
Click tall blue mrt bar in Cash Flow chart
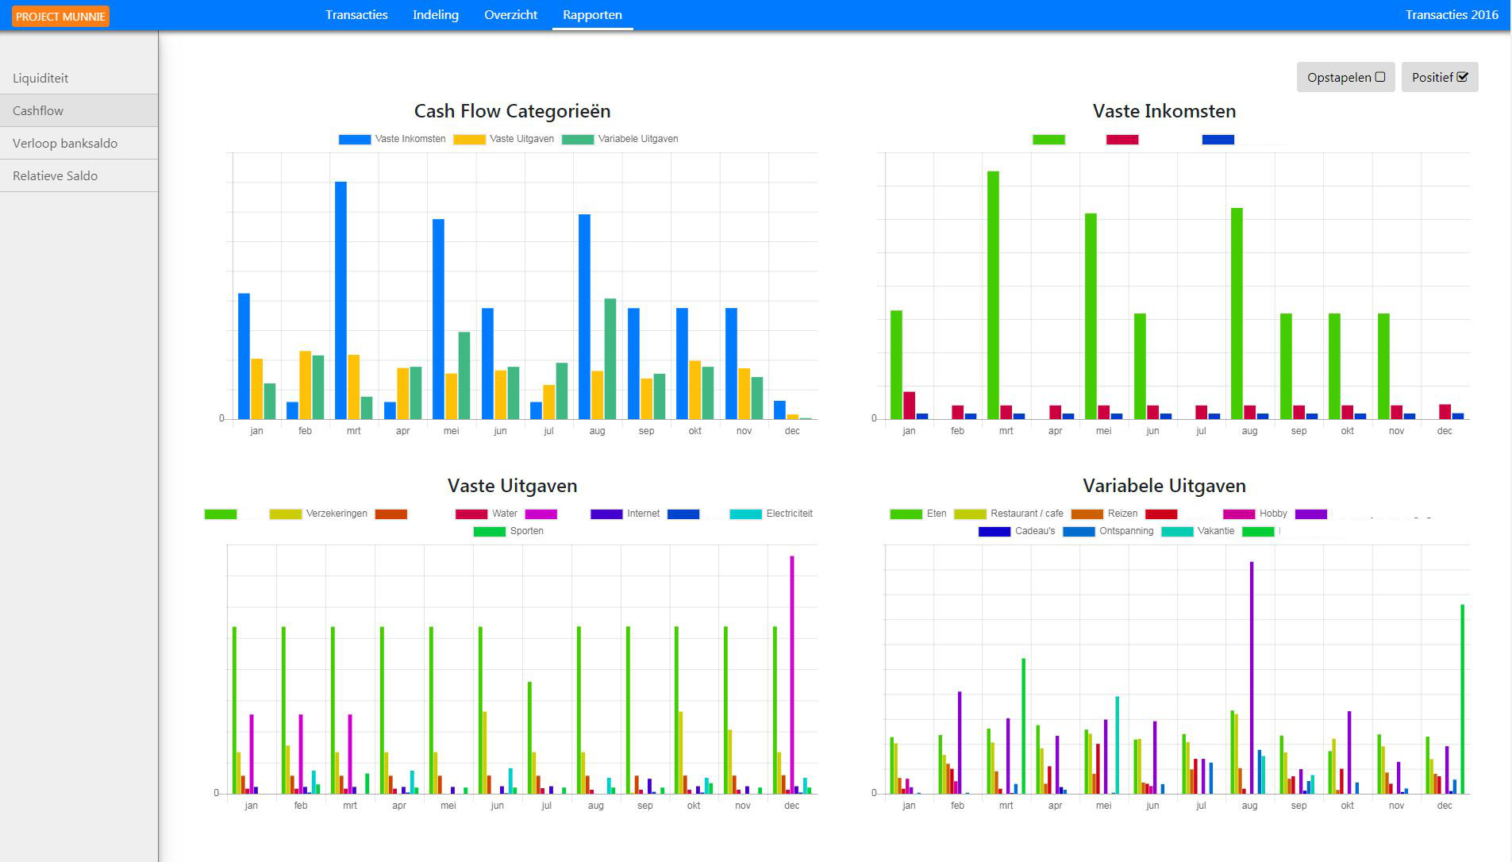340,300
